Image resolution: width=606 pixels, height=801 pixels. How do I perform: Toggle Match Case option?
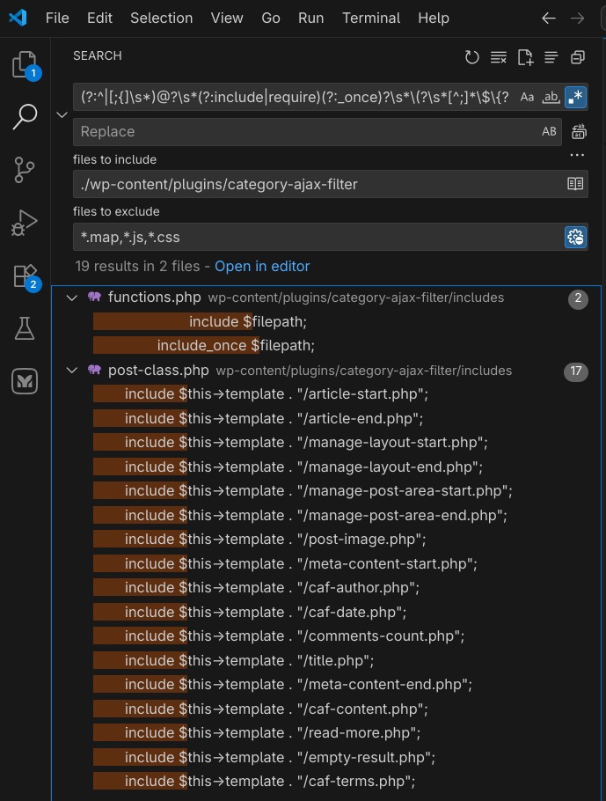527,97
